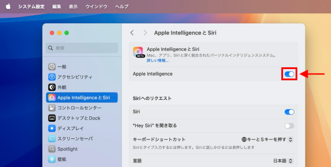Click the Control Center sidebar icon

click(x=52, y=108)
